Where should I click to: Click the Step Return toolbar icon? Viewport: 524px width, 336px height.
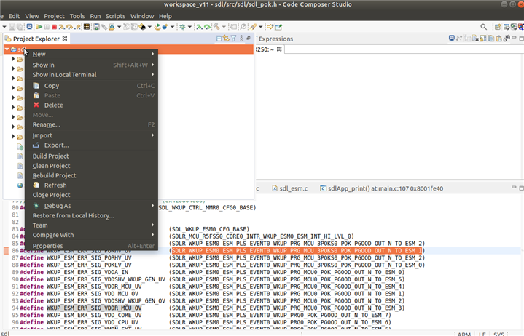click(x=78, y=27)
